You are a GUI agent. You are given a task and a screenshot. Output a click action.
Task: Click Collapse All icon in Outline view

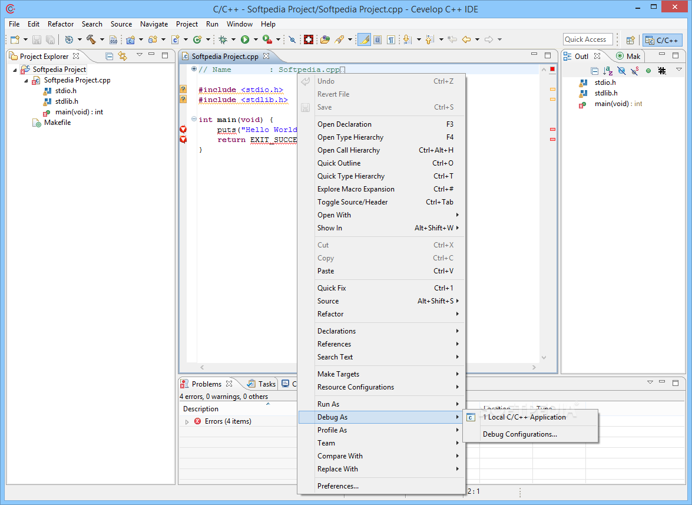pos(594,71)
